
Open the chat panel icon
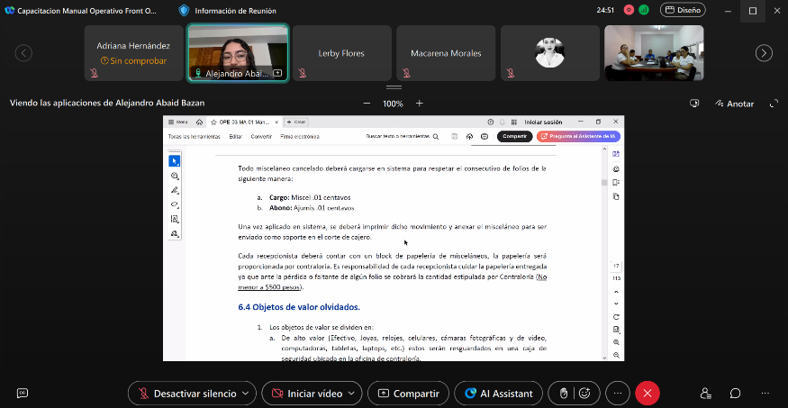(x=735, y=394)
